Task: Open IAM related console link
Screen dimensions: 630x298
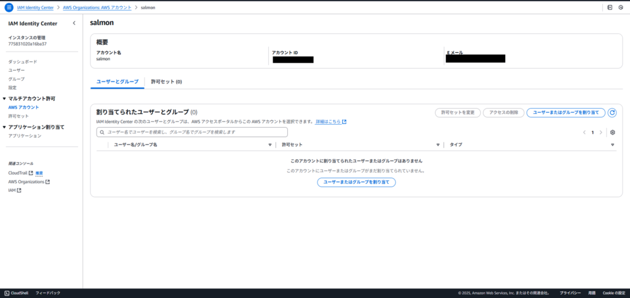Action: [x=12, y=190]
